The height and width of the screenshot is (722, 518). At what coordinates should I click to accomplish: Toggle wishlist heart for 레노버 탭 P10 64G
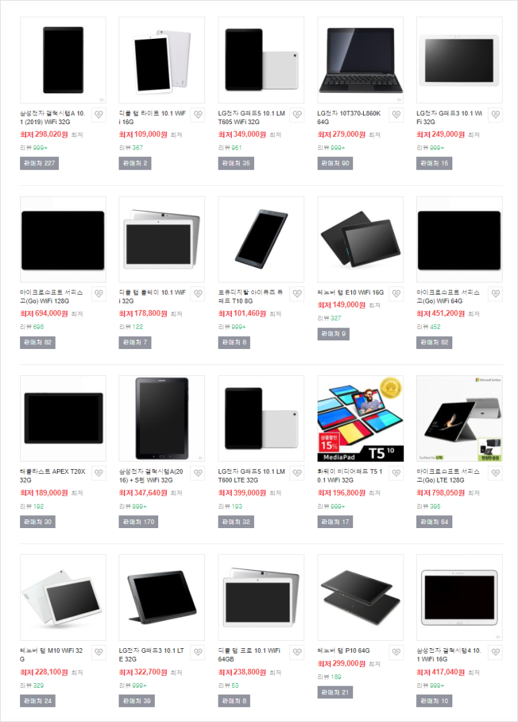[x=397, y=652]
